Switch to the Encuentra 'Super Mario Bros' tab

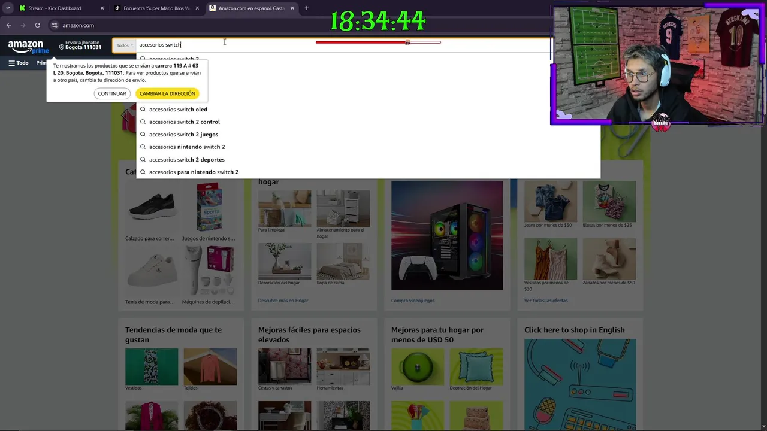[x=157, y=8]
